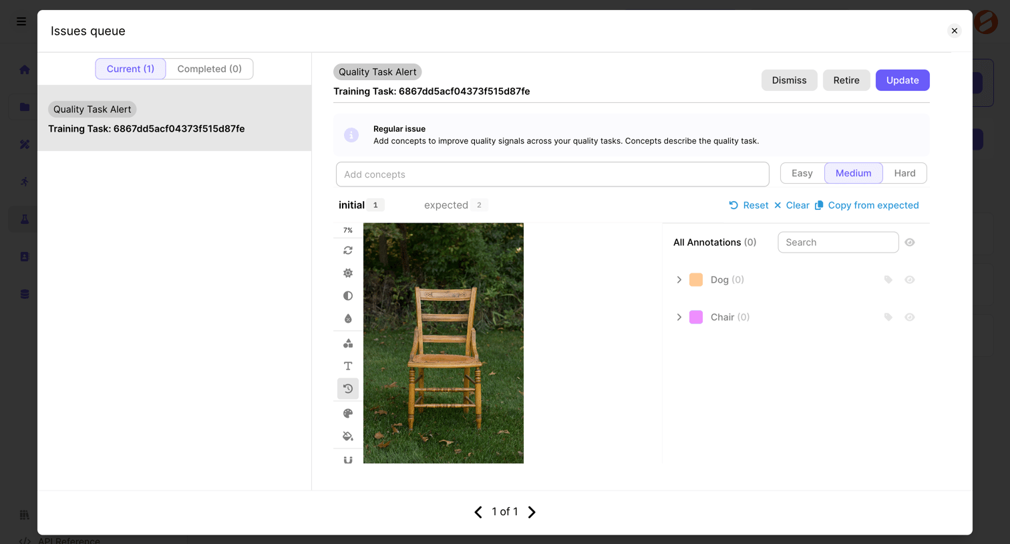This screenshot has width=1010, height=544.
Task: Click the chair image in the canvas
Action: [444, 344]
